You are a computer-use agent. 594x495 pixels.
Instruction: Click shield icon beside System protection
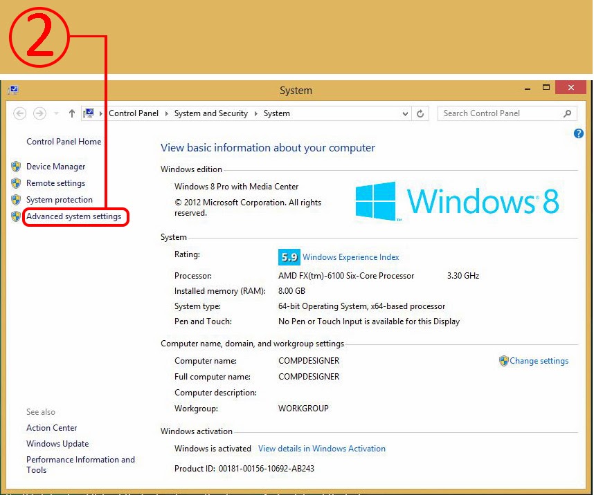pos(16,199)
